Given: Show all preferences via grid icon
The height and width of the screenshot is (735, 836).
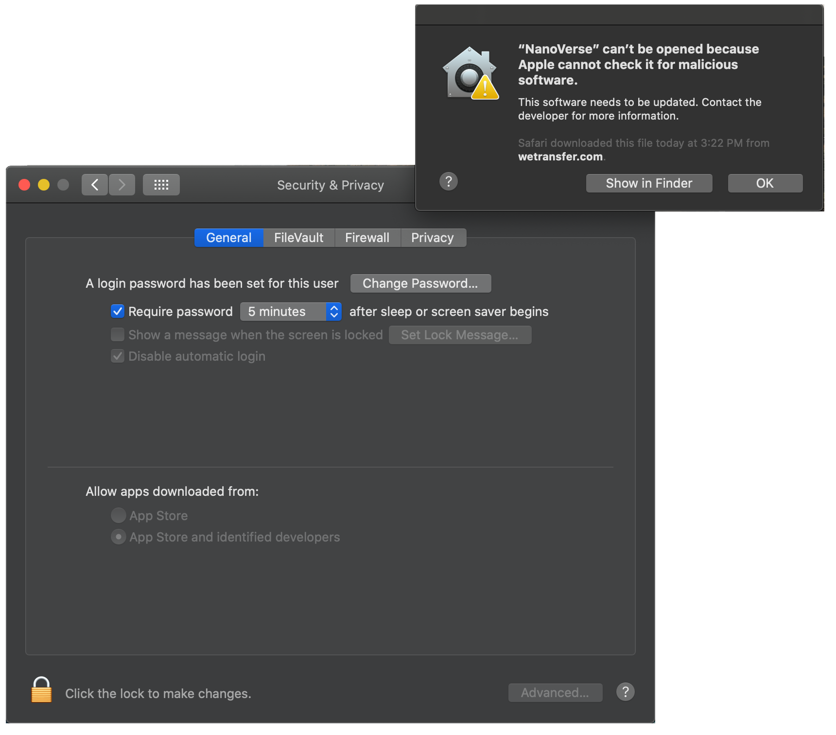Looking at the screenshot, I should coord(161,185).
